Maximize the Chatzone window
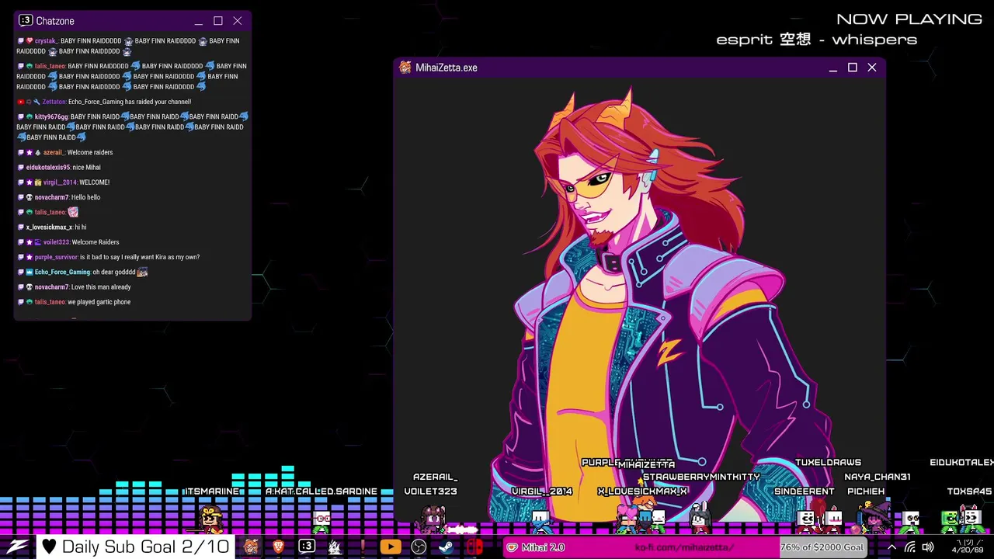The image size is (994, 559). (218, 21)
